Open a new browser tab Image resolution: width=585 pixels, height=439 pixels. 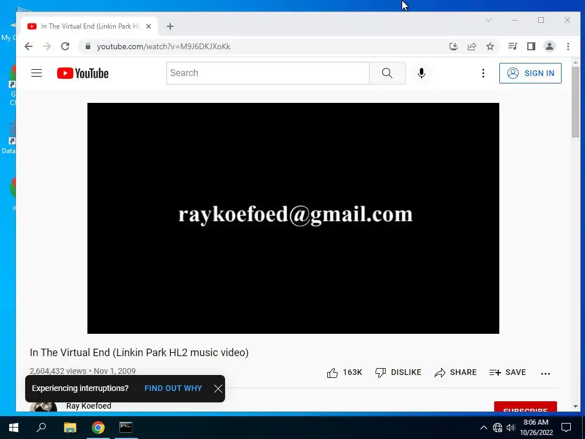coord(170,26)
